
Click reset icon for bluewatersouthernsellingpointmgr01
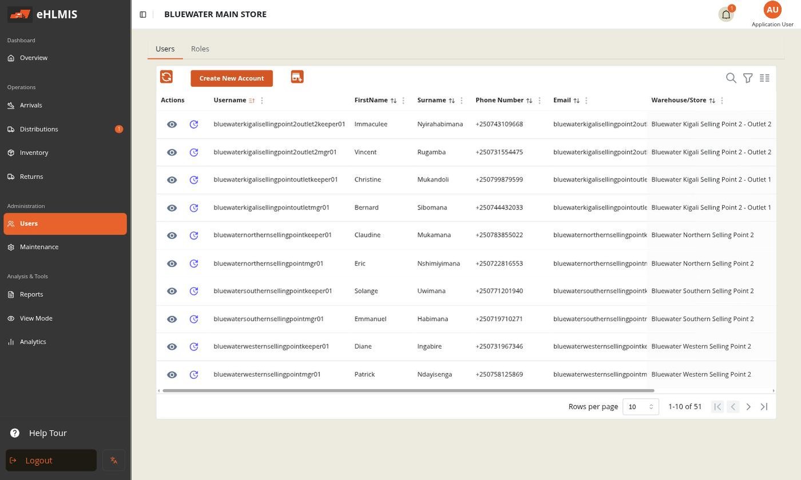pos(194,319)
